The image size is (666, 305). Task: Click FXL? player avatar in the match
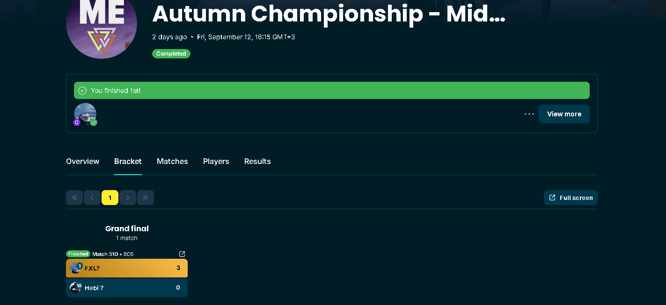[x=75, y=268]
